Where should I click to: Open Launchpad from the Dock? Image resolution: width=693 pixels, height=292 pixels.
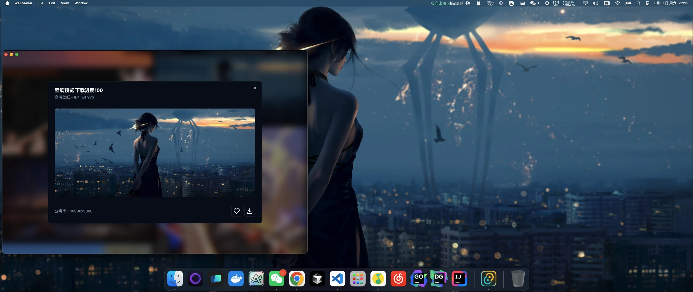pos(358,278)
